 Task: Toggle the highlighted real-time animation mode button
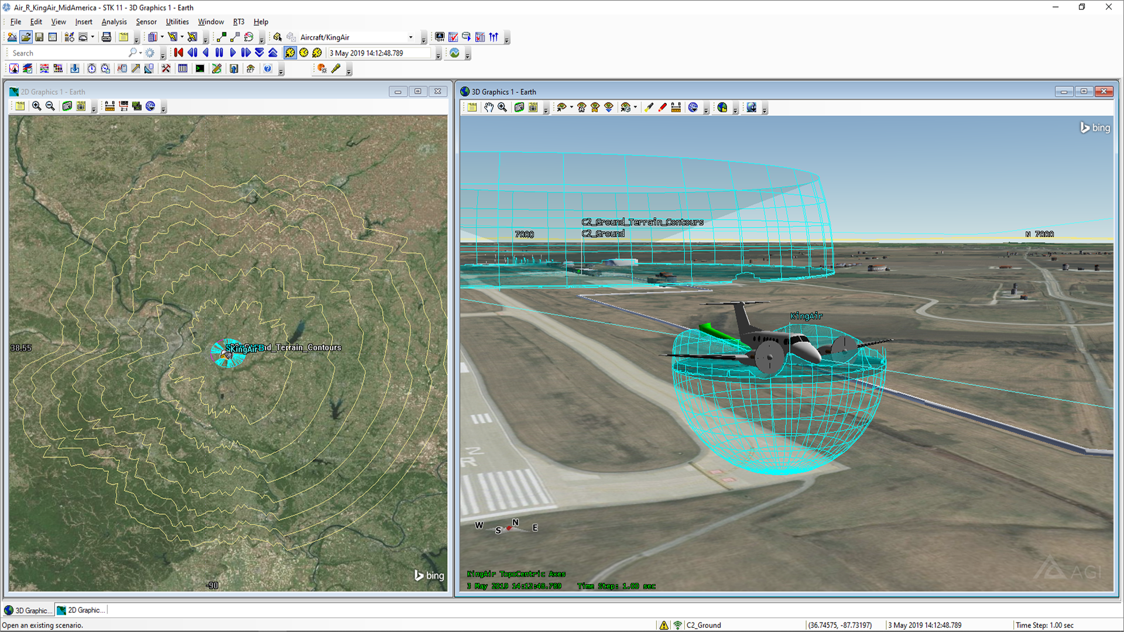(x=290, y=53)
